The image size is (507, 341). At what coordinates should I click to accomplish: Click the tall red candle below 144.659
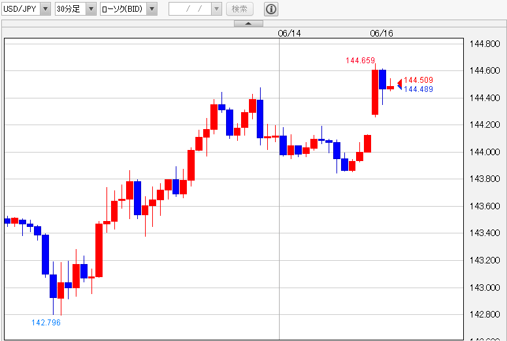[375, 92]
